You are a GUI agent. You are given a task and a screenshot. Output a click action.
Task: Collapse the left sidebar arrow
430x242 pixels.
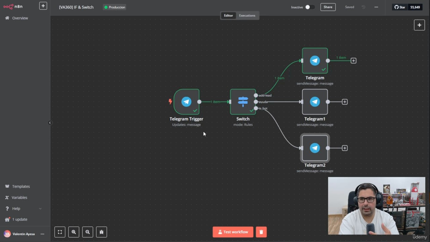tap(50, 123)
